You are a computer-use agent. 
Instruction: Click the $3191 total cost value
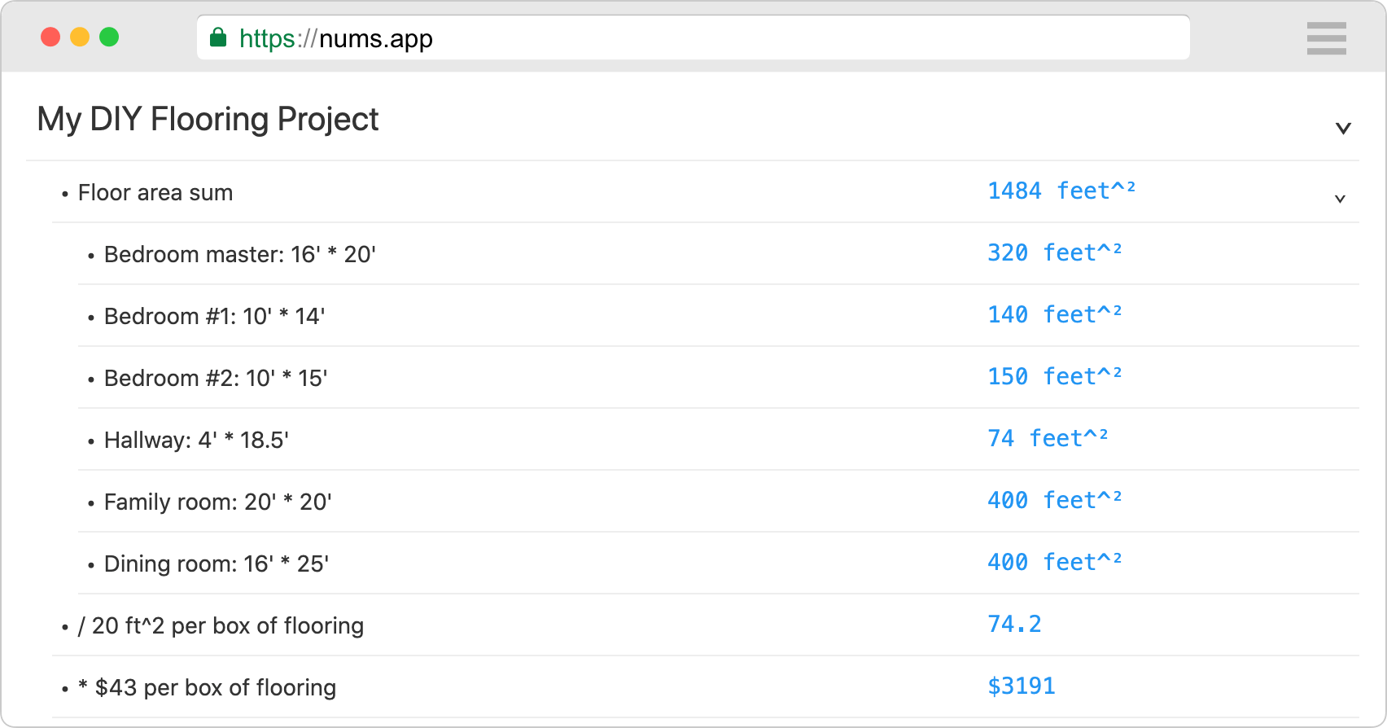tap(1021, 686)
